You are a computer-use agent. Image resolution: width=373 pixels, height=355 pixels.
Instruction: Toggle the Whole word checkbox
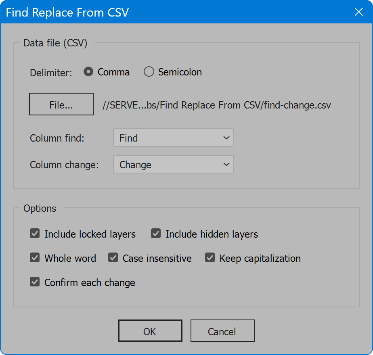click(35, 258)
